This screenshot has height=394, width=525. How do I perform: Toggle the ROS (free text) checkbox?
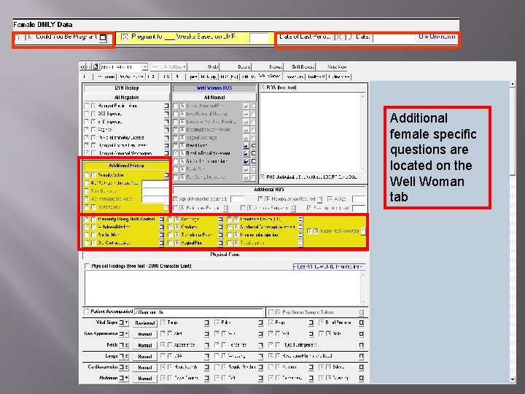tap(262, 88)
